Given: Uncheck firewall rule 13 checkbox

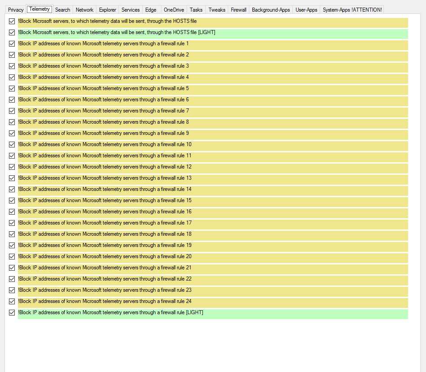Looking at the screenshot, I should (12, 178).
